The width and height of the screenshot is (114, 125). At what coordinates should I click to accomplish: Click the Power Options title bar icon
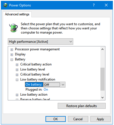pyautogui.click(x=5, y=5)
